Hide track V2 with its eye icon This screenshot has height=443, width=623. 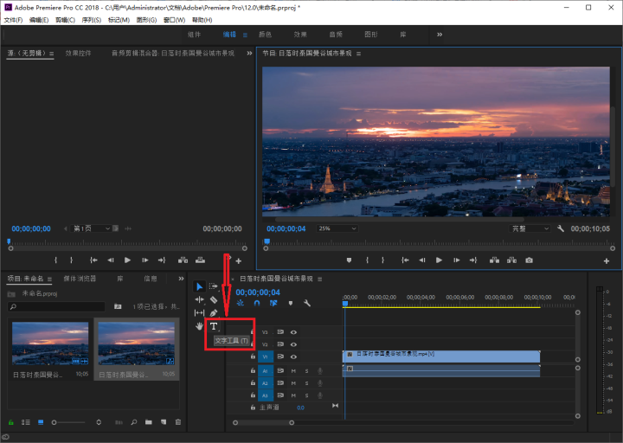[293, 344]
